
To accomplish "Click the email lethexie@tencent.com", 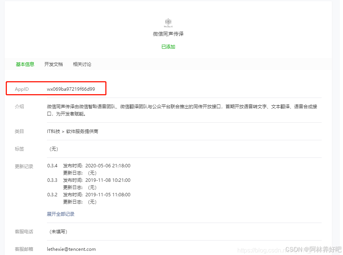I will click(x=71, y=249).
